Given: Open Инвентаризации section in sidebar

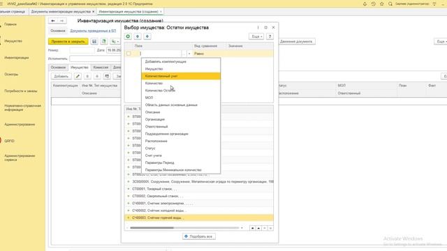Looking at the screenshot, I should (x=17, y=58).
